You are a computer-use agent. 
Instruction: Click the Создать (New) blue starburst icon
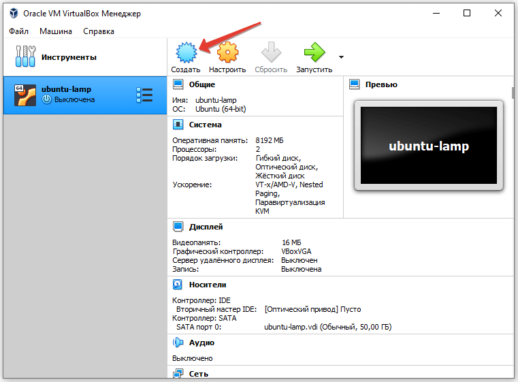(x=187, y=52)
